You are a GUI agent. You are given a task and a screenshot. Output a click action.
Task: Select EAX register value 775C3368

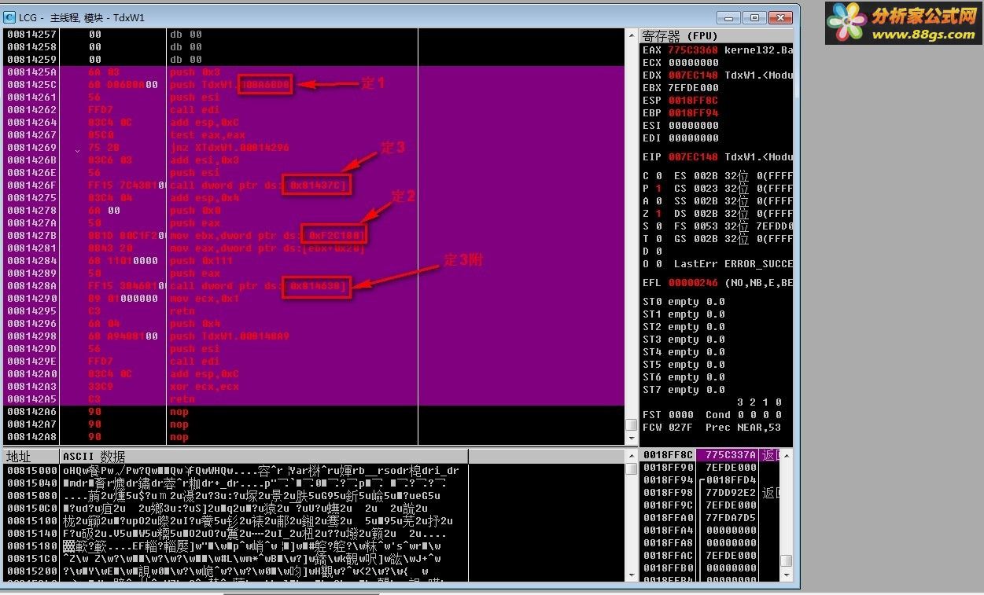[693, 50]
